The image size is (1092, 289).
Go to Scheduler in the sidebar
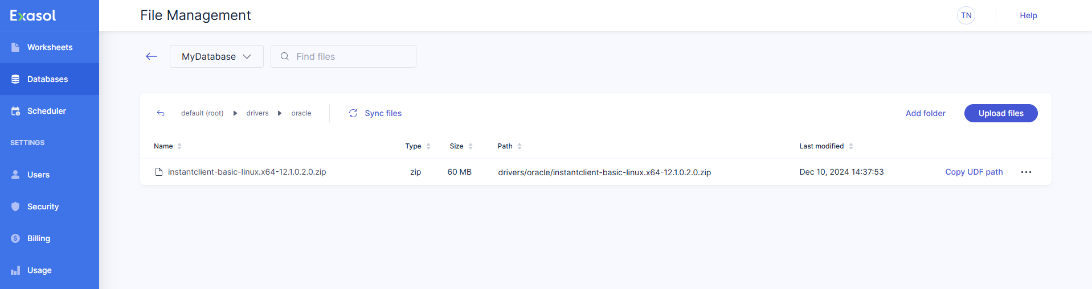tap(47, 111)
